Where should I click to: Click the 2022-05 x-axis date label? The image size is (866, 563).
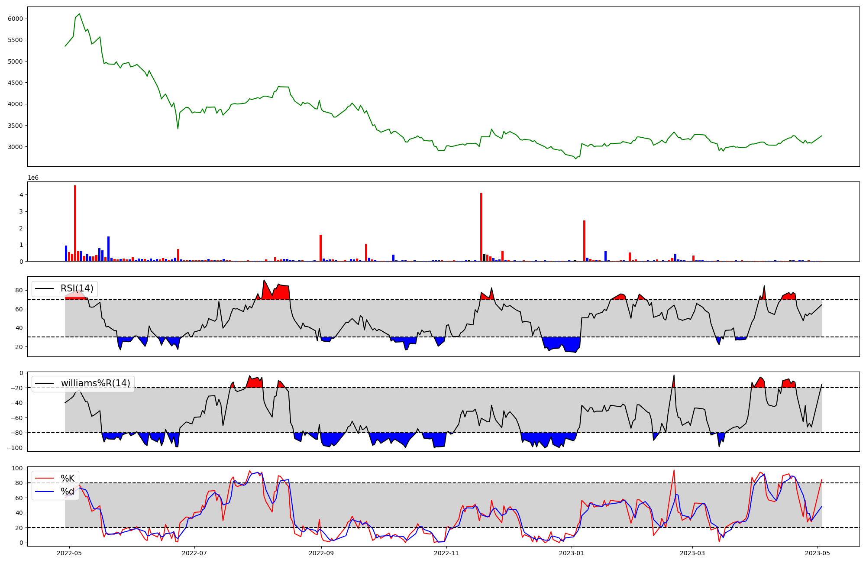coord(69,553)
